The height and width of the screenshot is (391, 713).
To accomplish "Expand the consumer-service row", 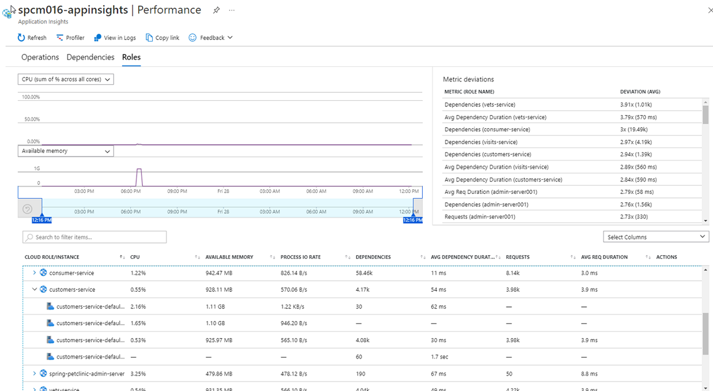I will pos(35,273).
